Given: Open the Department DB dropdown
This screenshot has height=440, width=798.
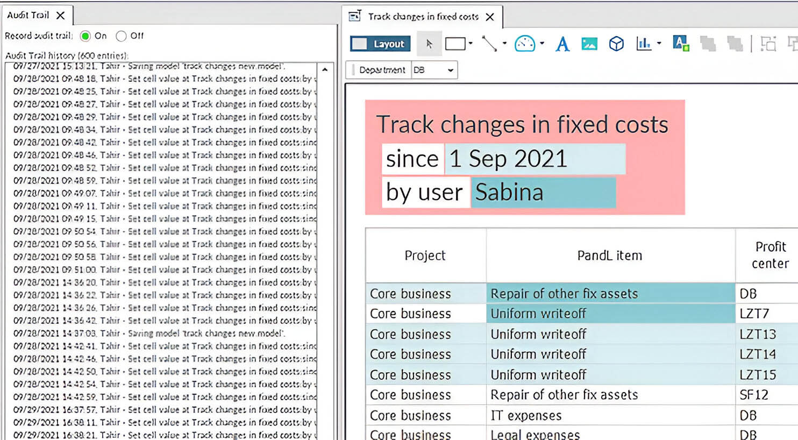Looking at the screenshot, I should (450, 69).
